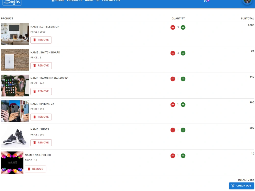This screenshot has height=191, width=255.
Task: Remove Shoes from cart
Action: [41, 143]
